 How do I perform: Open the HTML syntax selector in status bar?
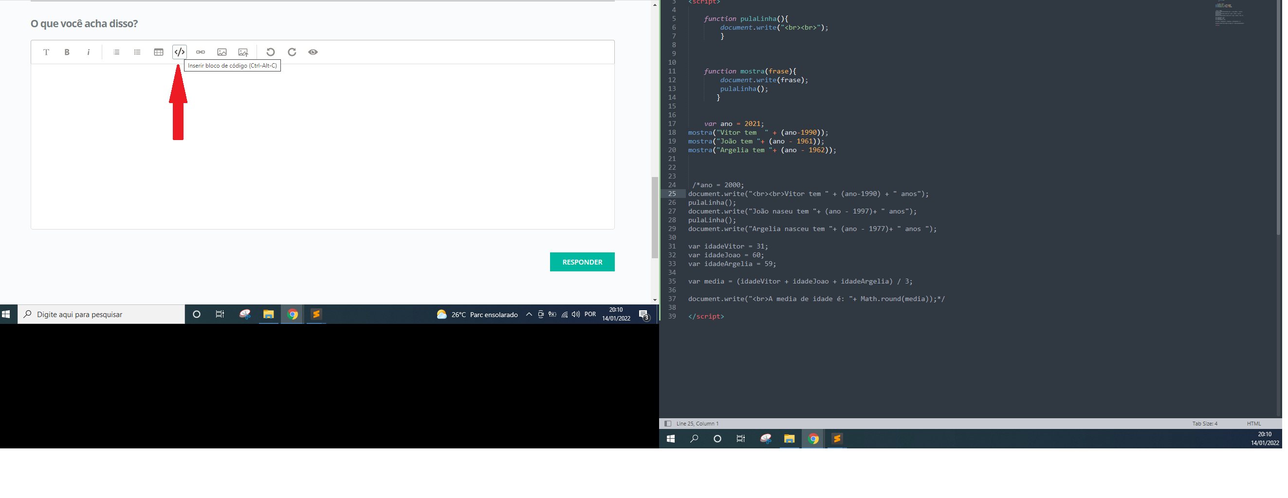tap(1253, 424)
